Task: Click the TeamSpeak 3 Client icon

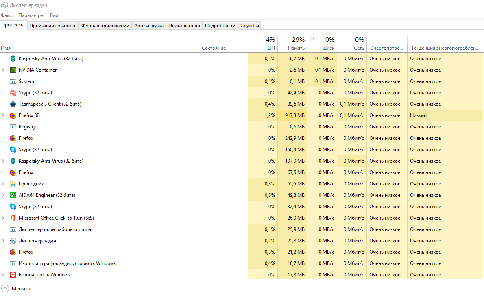Action: tap(13, 104)
